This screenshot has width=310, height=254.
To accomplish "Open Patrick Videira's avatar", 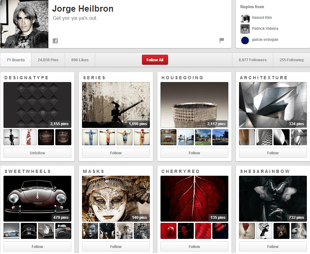I will [245, 29].
